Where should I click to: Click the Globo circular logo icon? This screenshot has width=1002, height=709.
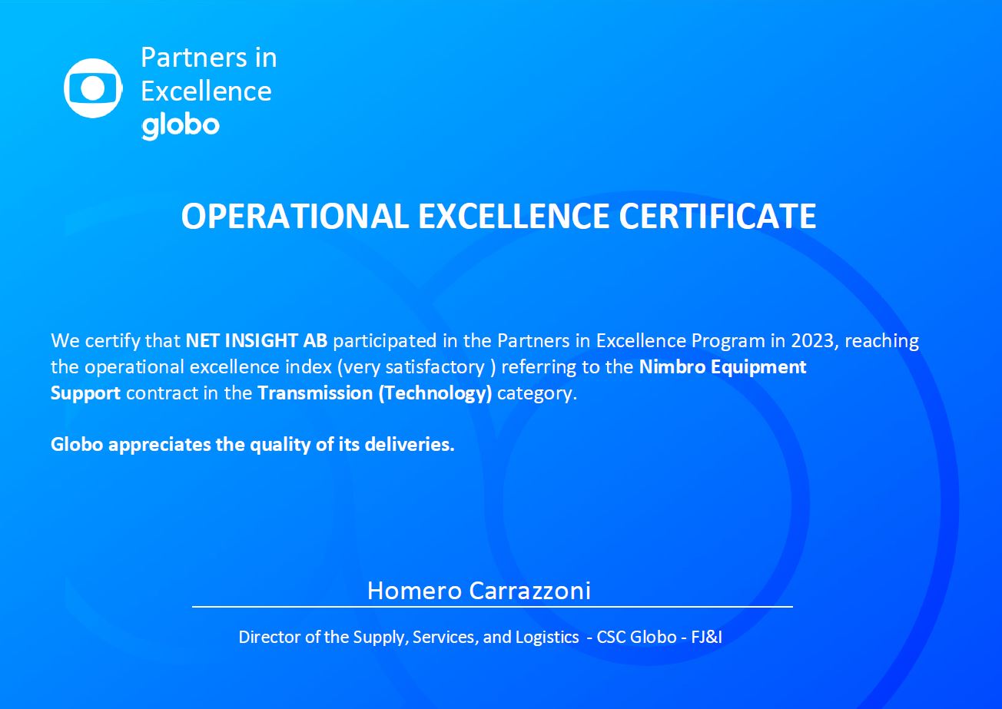click(x=93, y=88)
